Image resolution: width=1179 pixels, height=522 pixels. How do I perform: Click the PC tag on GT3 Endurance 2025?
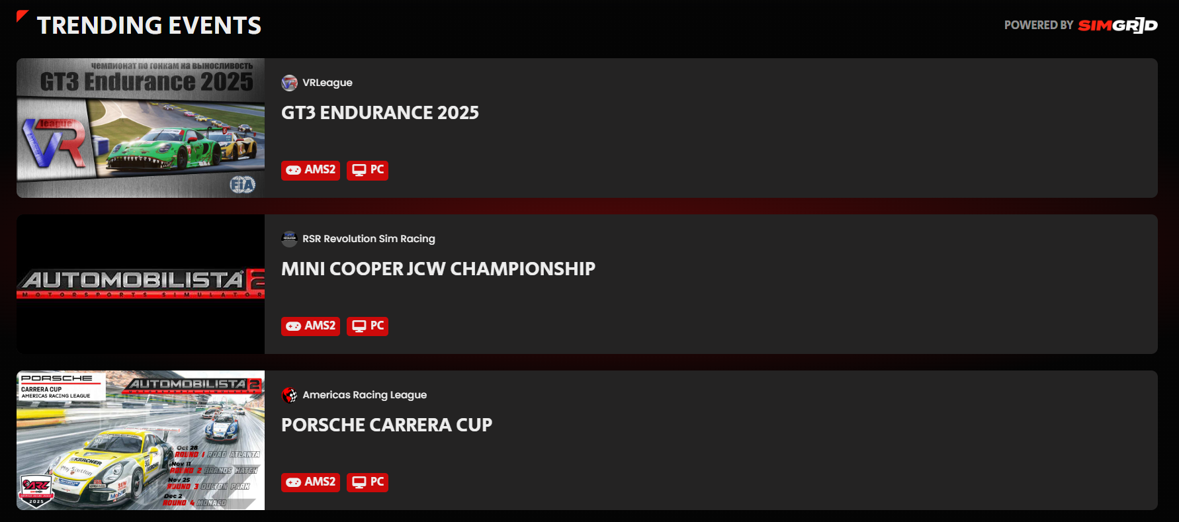[x=367, y=170]
